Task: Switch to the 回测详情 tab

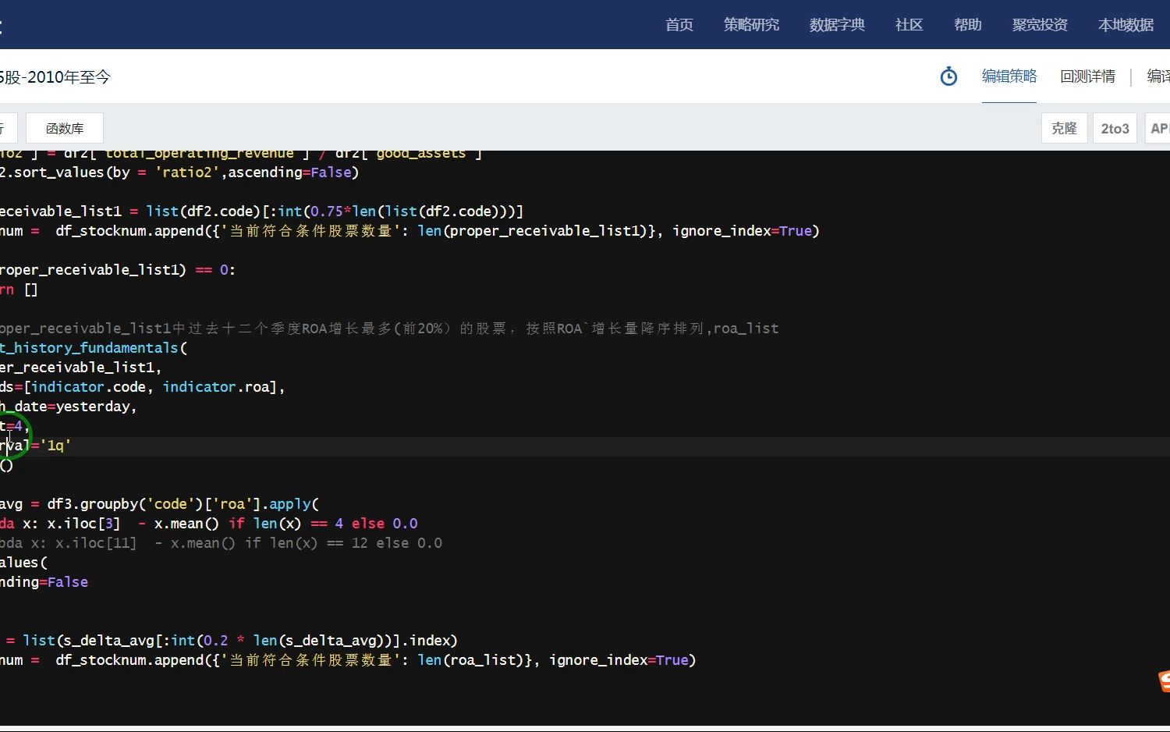Action: [1087, 76]
